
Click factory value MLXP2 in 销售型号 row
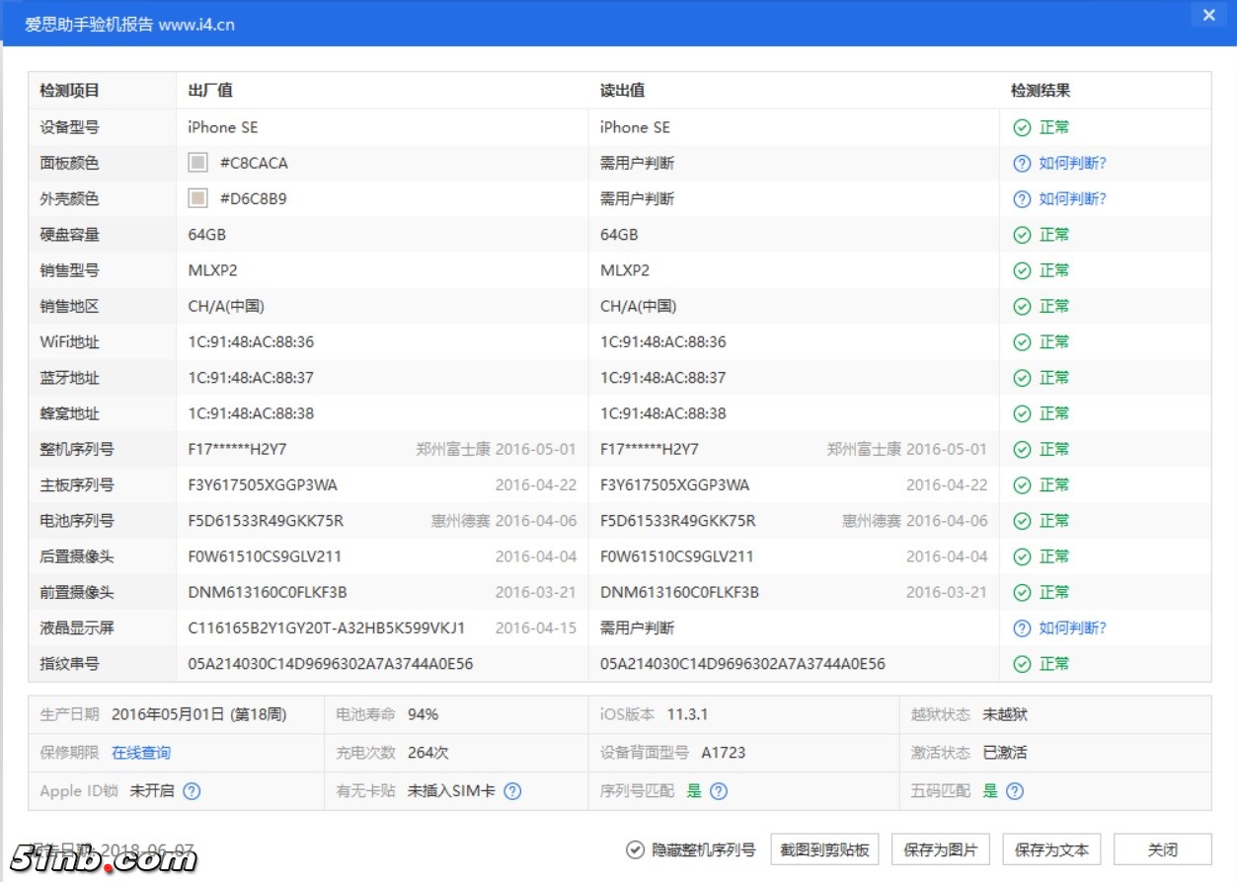pyautogui.click(x=213, y=270)
